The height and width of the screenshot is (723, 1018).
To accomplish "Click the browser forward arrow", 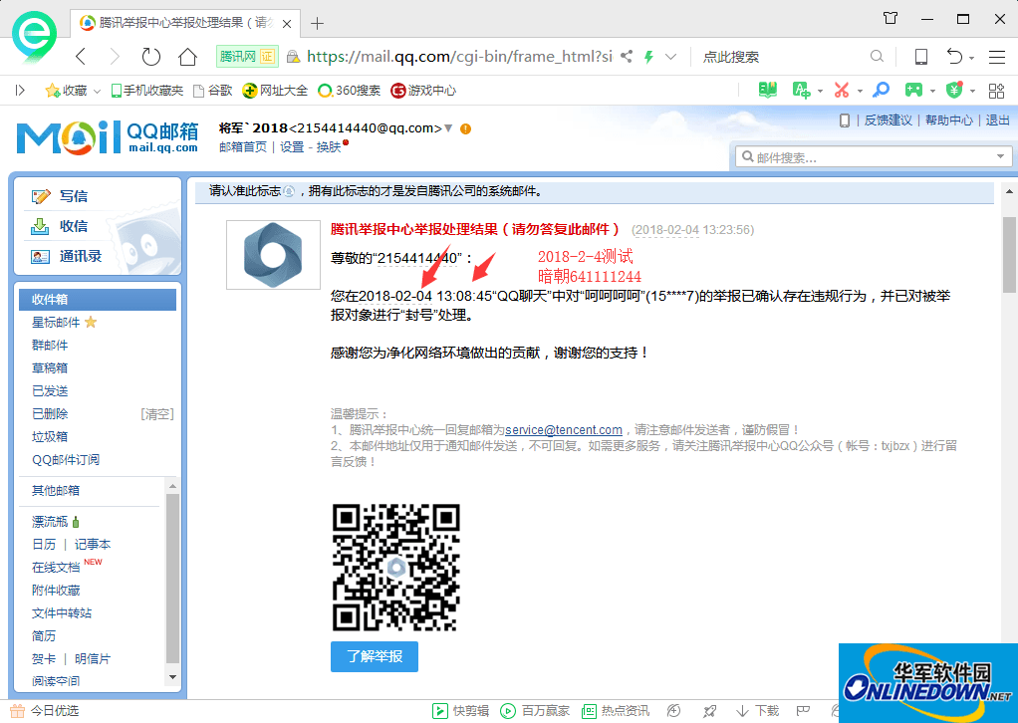I will [115, 57].
